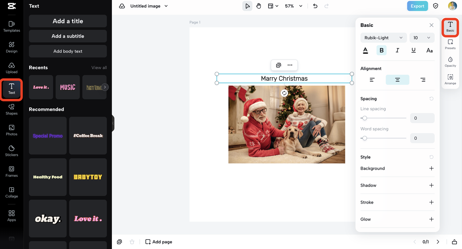Open the Untitled image name dropdown

[x=149, y=6]
